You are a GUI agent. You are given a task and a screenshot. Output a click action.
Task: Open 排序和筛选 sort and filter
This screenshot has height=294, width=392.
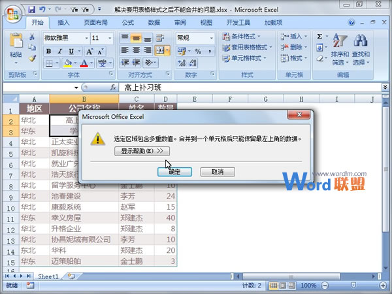click(340, 50)
